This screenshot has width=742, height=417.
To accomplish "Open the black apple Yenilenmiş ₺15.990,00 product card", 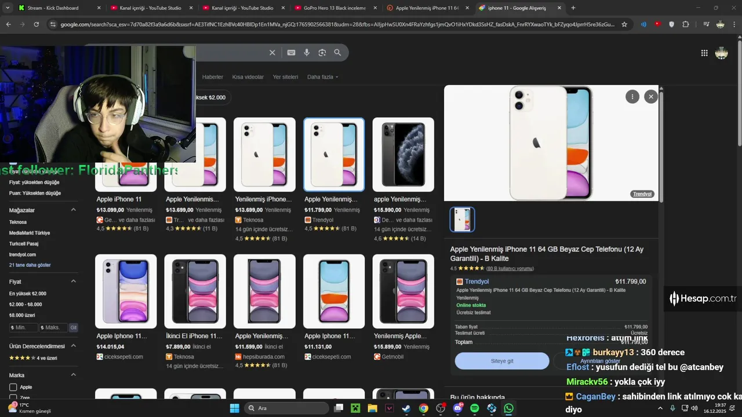I will [x=403, y=180].
